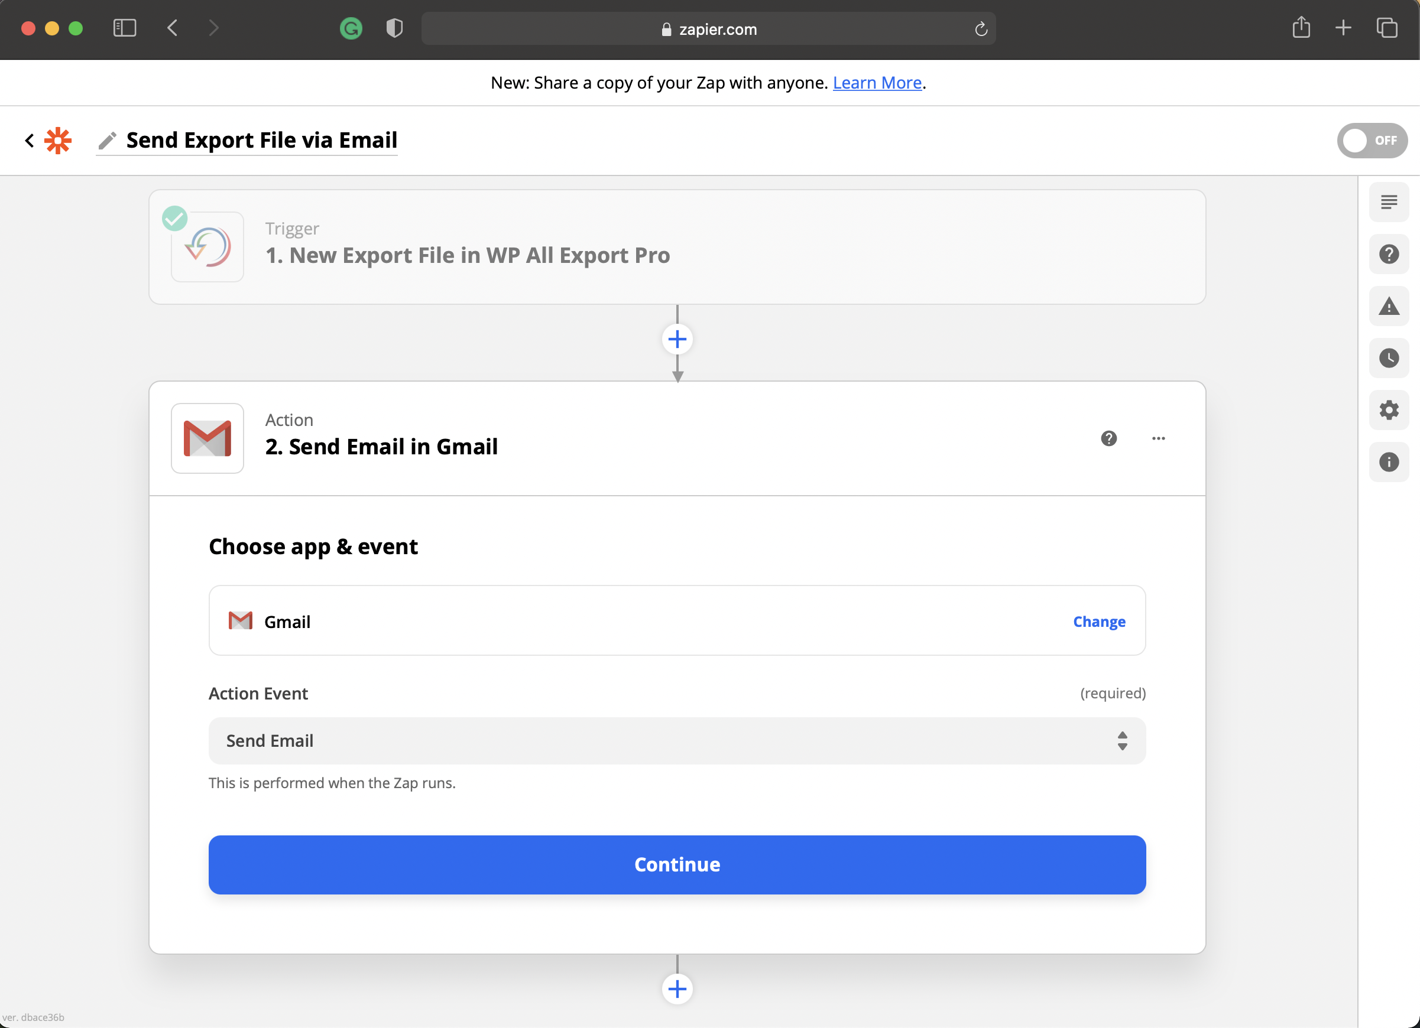Screen dimensions: 1420x1028
Task: Click the pencil icon to rename Zap
Action: [x=107, y=140]
